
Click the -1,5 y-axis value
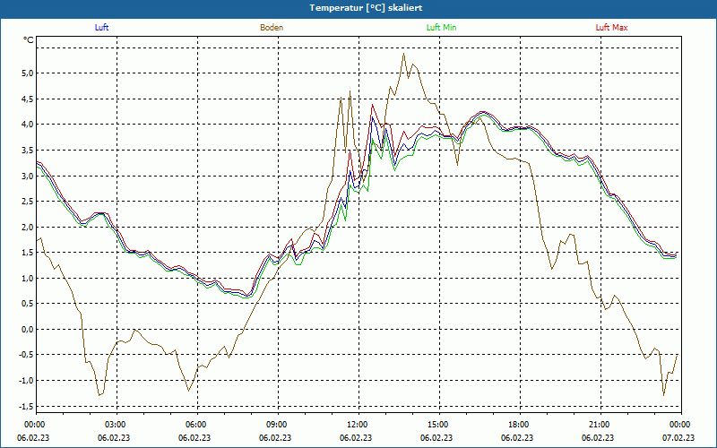point(25,406)
